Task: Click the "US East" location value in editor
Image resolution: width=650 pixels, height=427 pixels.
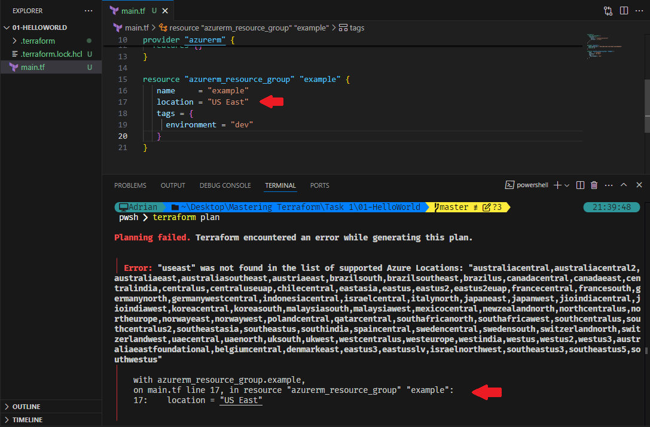Action: [x=228, y=102]
